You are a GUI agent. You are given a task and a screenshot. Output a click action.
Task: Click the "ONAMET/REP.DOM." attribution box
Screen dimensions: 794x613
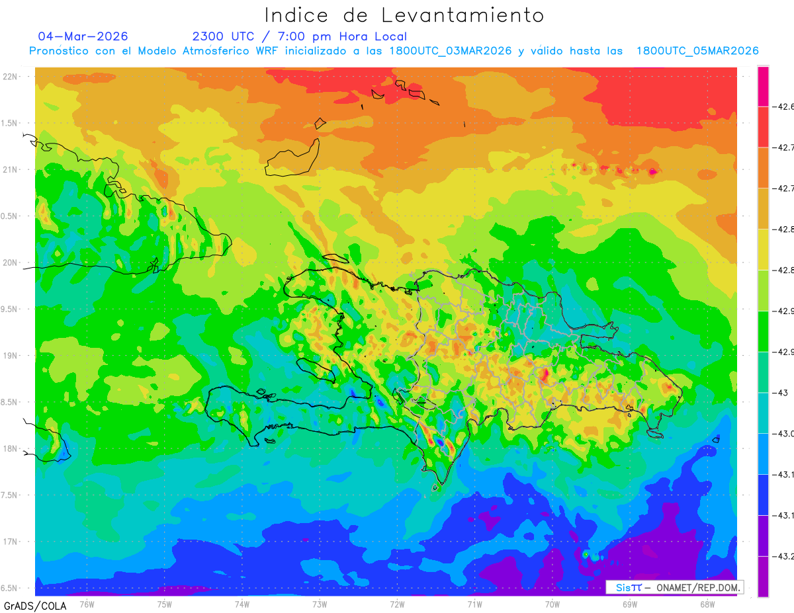(674, 587)
